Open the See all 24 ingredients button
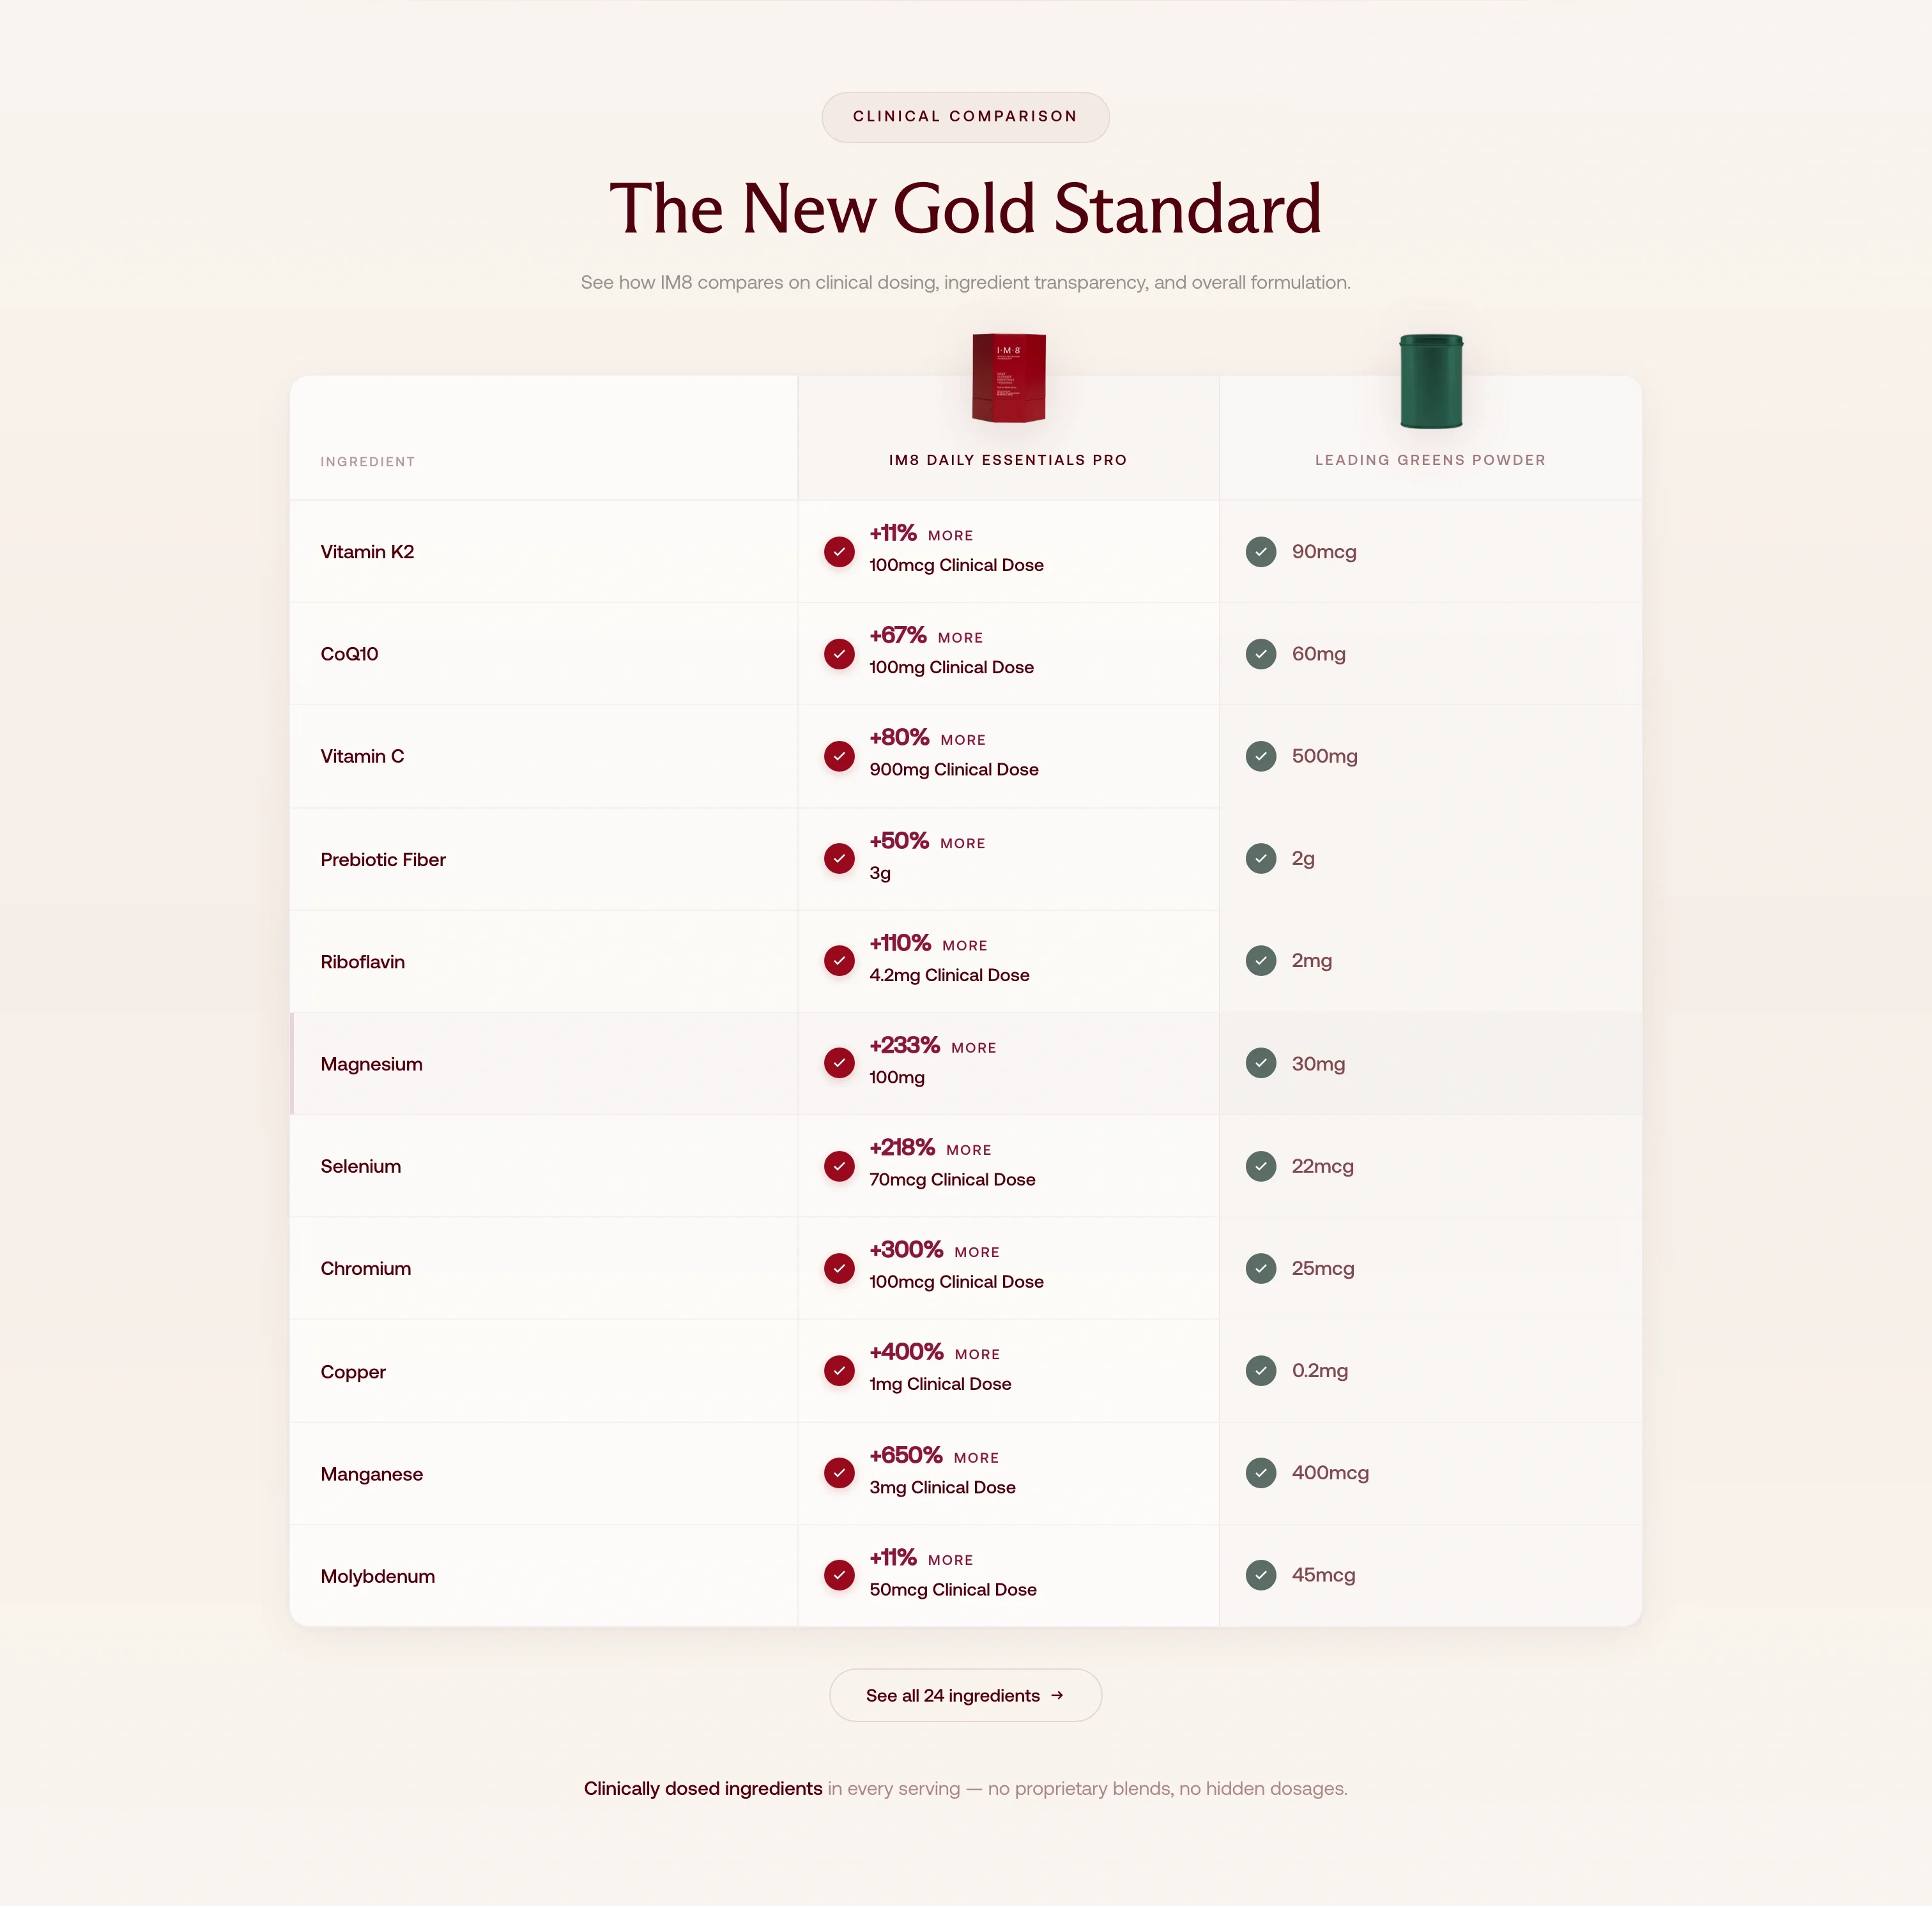 964,1695
